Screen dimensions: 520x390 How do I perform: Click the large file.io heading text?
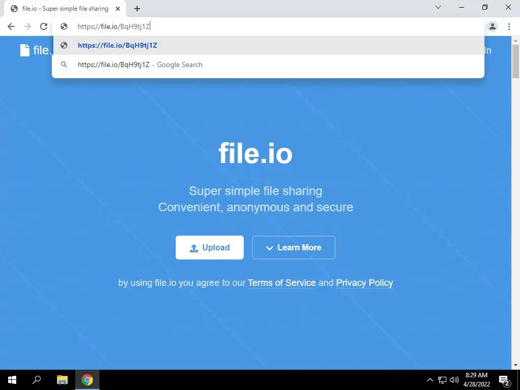(x=255, y=153)
